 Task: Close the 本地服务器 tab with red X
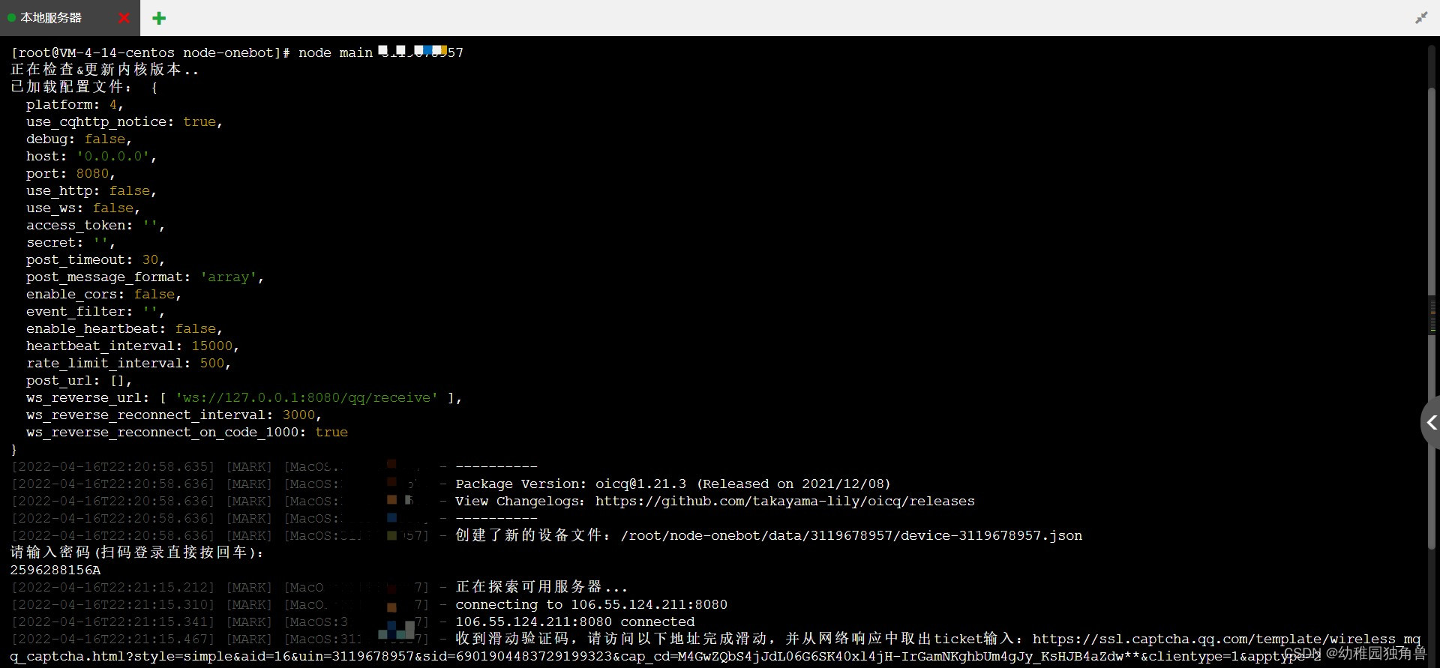[x=124, y=18]
